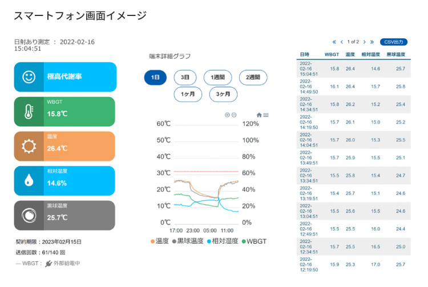The width and height of the screenshot is (428, 287).
Task: Sort by the 温度 column header
Action: pyautogui.click(x=350, y=55)
